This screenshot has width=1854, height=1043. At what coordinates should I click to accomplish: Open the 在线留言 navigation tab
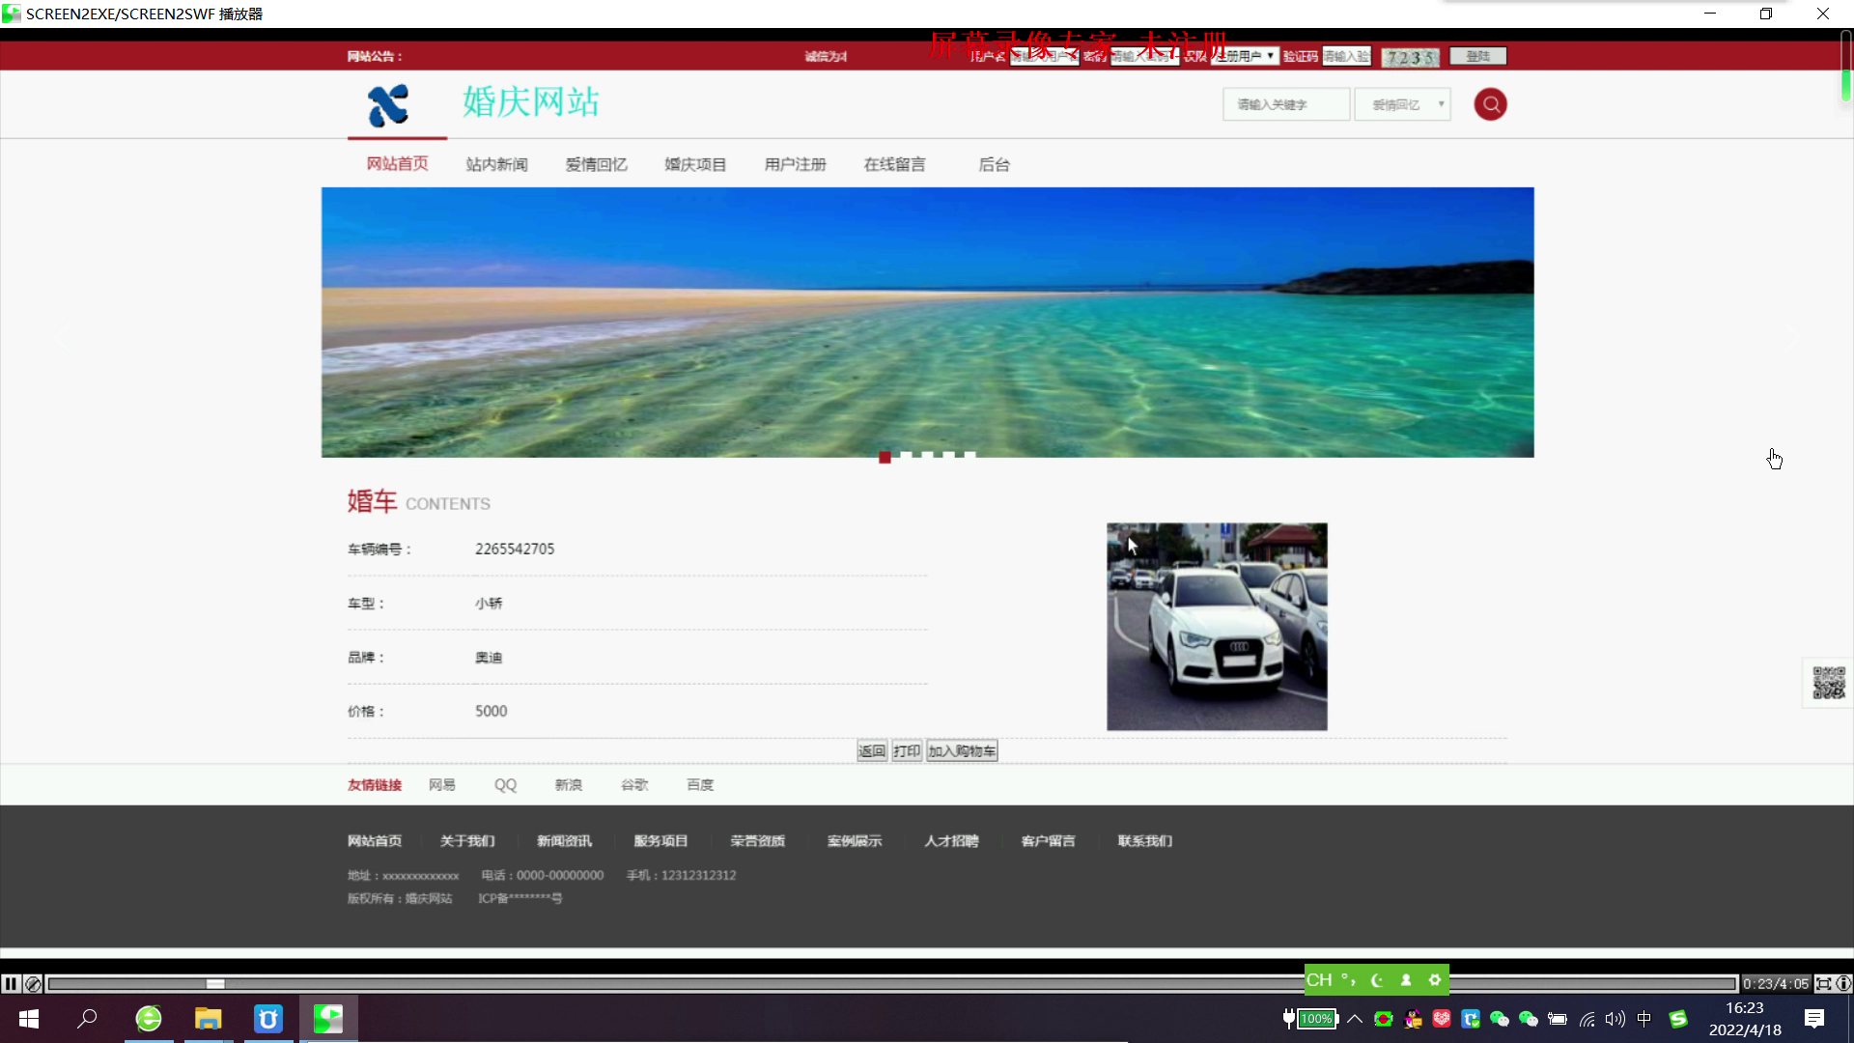(894, 164)
